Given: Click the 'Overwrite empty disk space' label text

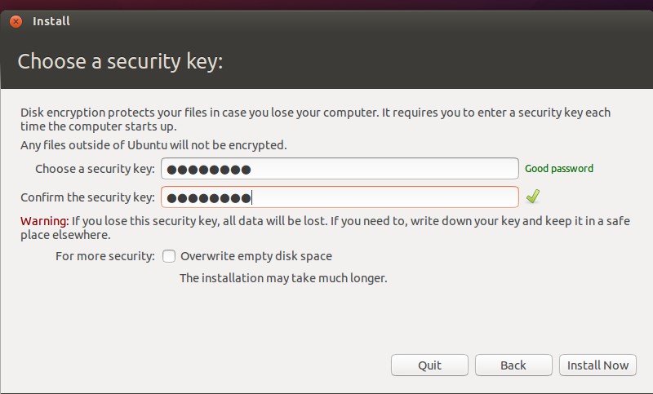Looking at the screenshot, I should pos(255,256).
